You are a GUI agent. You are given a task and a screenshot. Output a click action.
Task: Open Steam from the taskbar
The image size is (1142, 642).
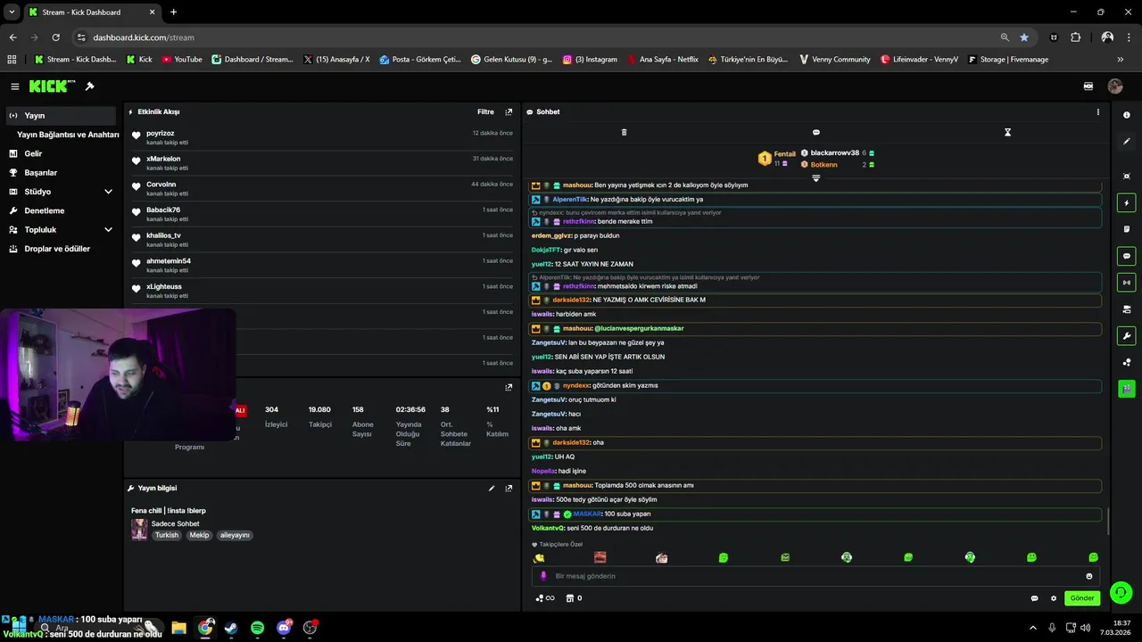(x=231, y=628)
